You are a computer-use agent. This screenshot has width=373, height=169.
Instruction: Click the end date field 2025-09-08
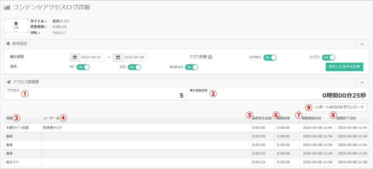[x=135, y=57]
